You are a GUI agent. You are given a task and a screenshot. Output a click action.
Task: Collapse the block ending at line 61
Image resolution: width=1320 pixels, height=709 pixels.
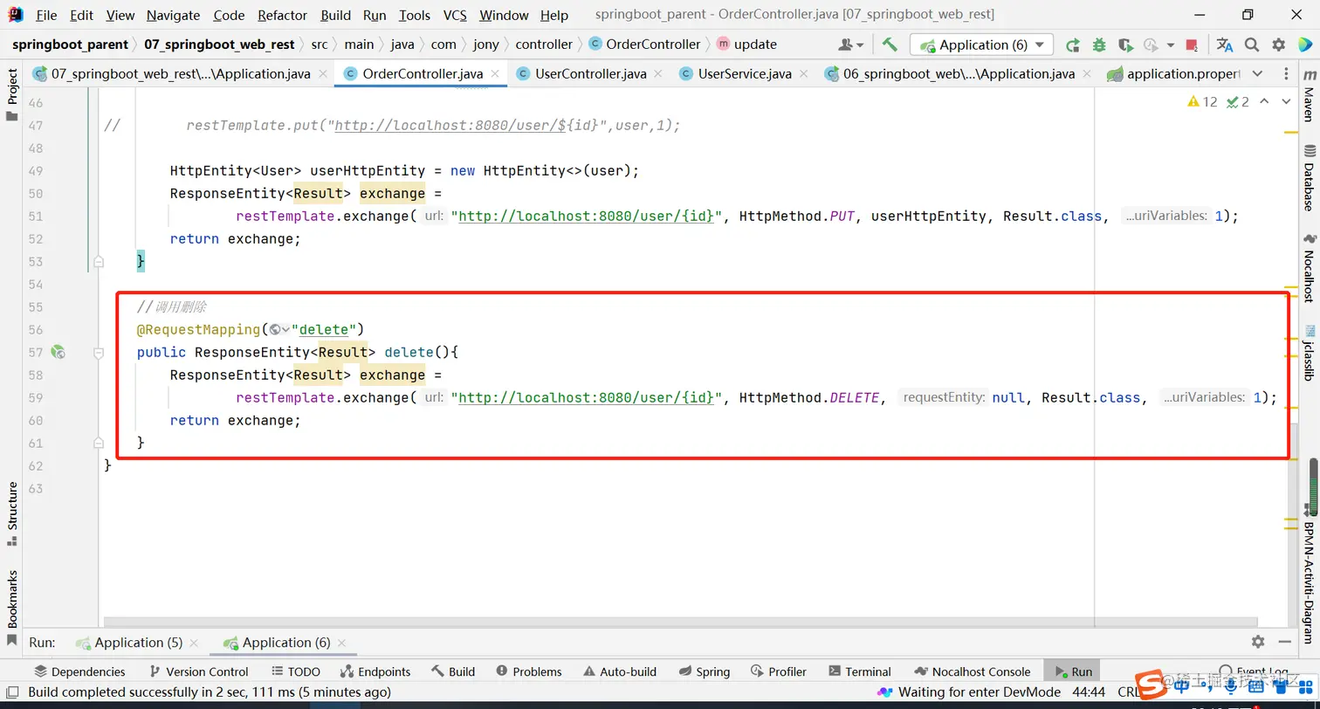(99, 443)
